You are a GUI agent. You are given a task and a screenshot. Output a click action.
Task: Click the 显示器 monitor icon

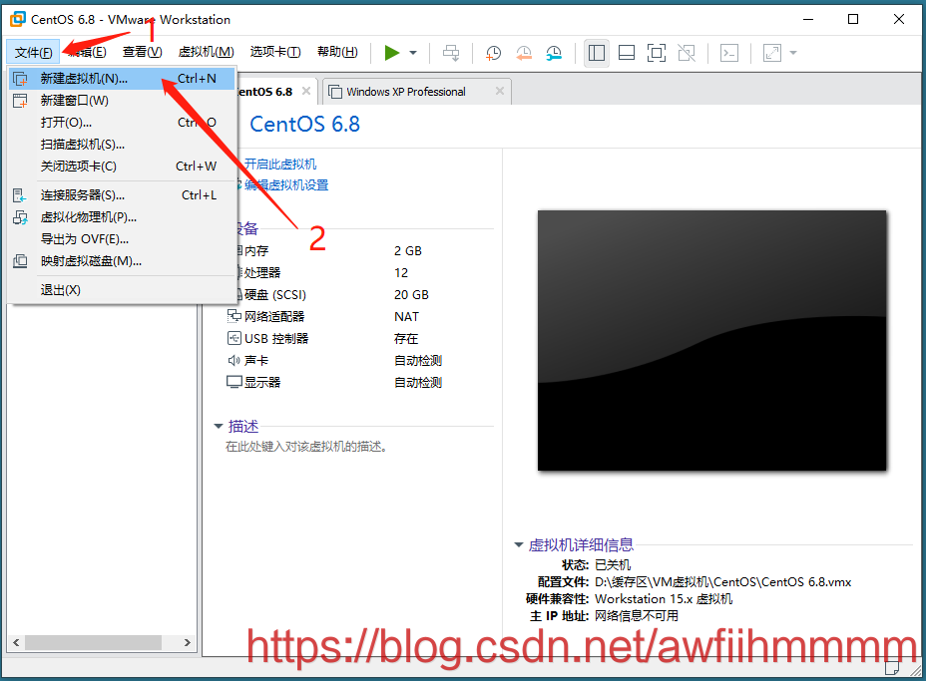(233, 383)
